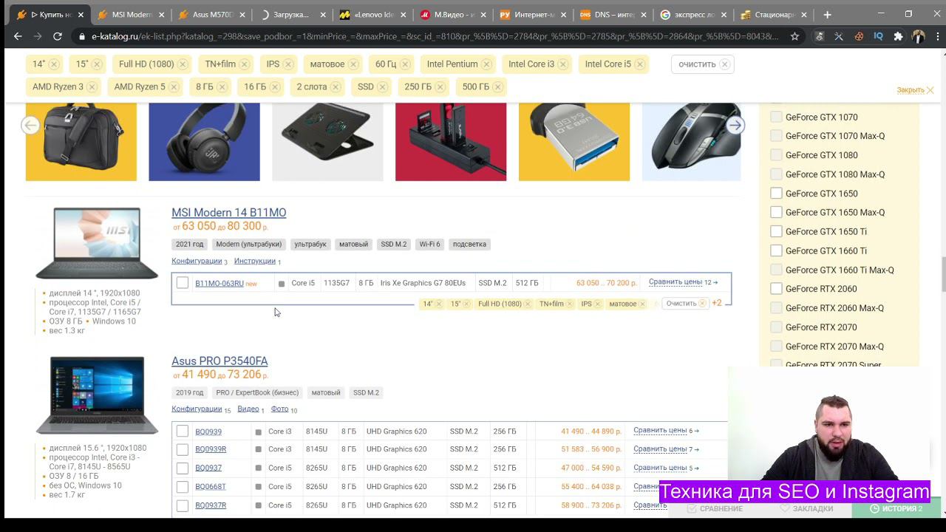Image resolution: width=946 pixels, height=532 pixels.
Task: Tick the checkbox for BQ0668T configuration
Action: (183, 487)
